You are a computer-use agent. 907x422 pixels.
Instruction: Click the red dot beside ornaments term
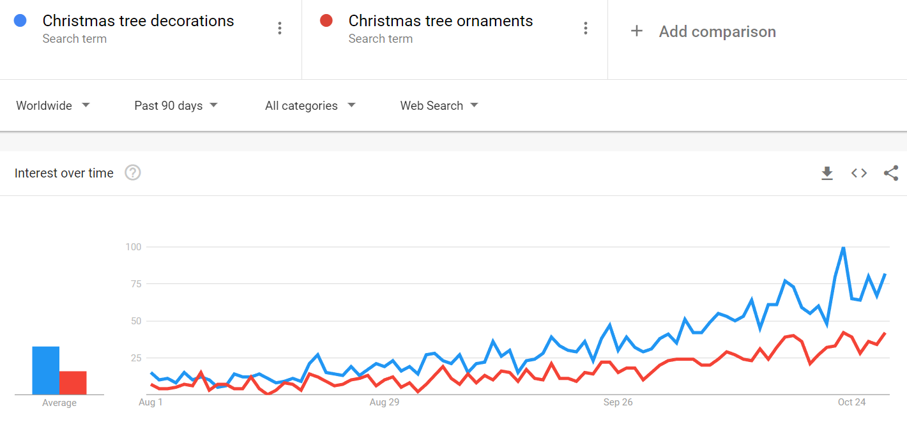326,20
